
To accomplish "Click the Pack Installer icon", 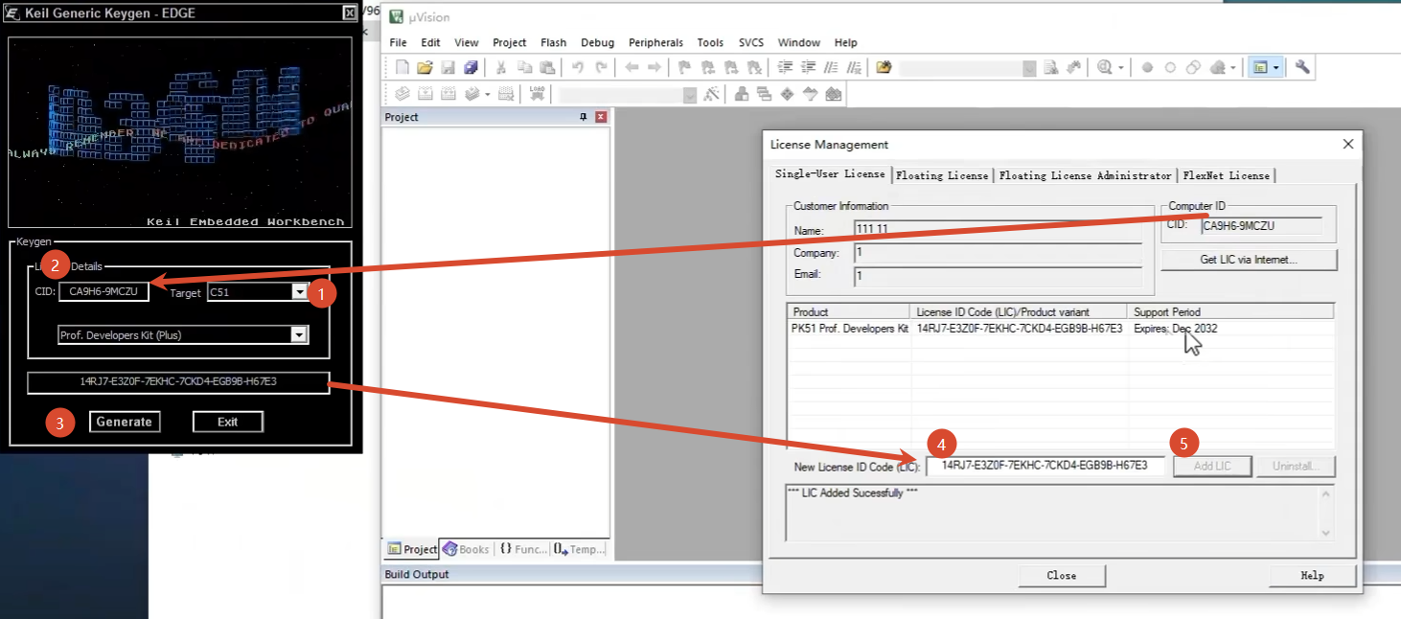I will (834, 94).
